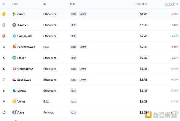Click the Aave V2 logo icon
Viewport: 180px width, 121px height.
click(x=14, y=25)
